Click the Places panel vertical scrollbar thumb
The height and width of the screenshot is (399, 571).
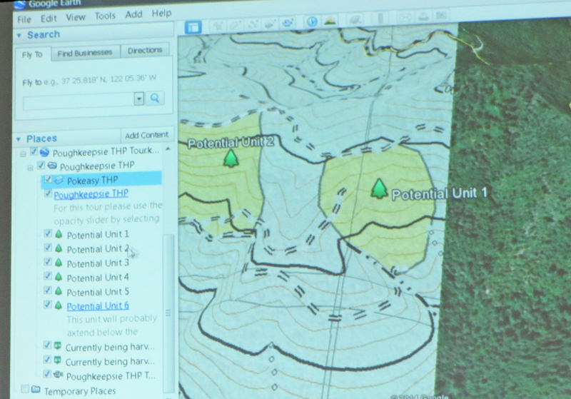point(168,313)
